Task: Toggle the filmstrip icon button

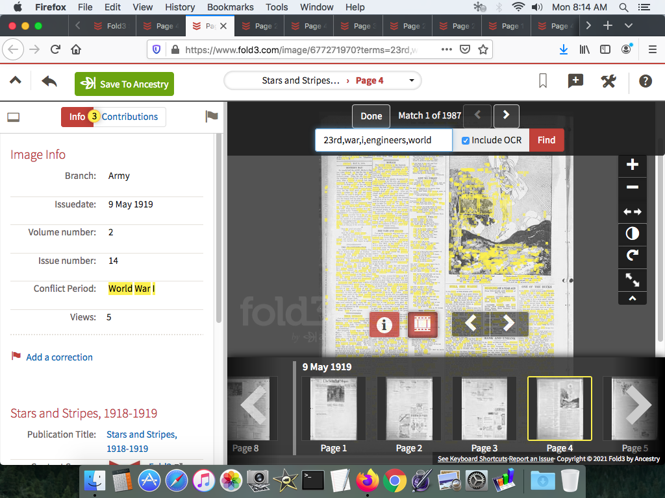Action: (422, 324)
